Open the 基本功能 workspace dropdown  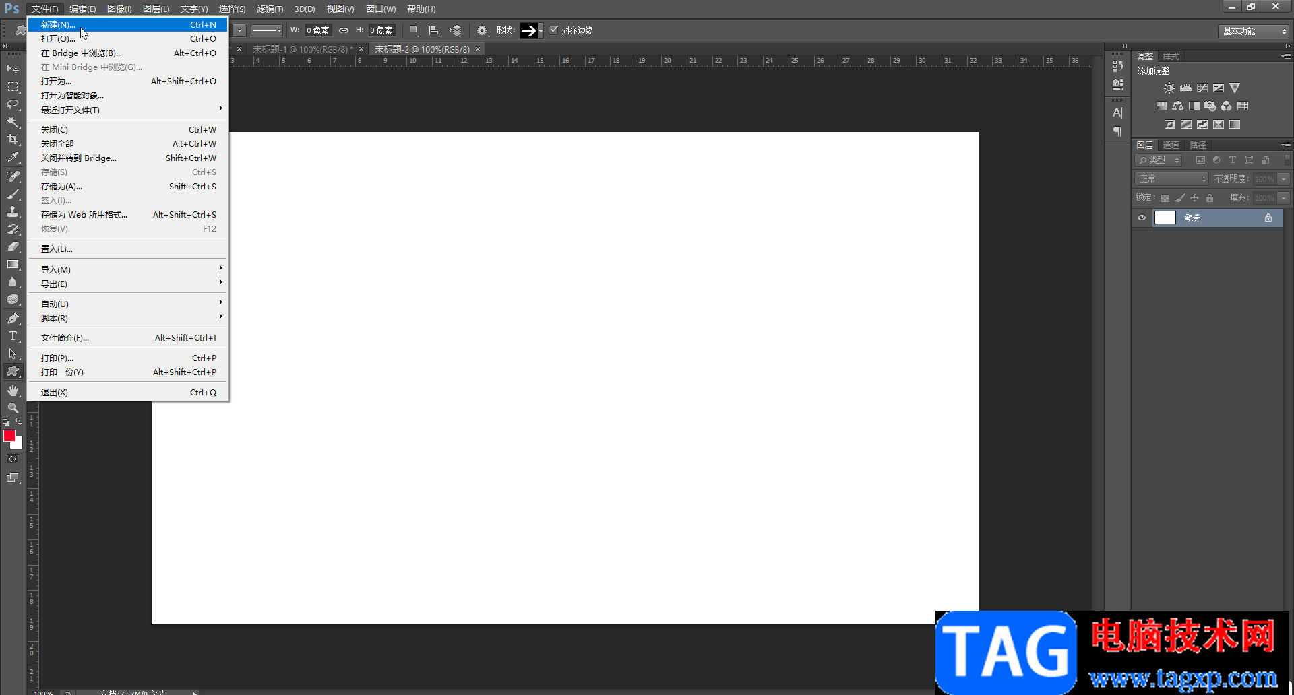pos(1253,31)
